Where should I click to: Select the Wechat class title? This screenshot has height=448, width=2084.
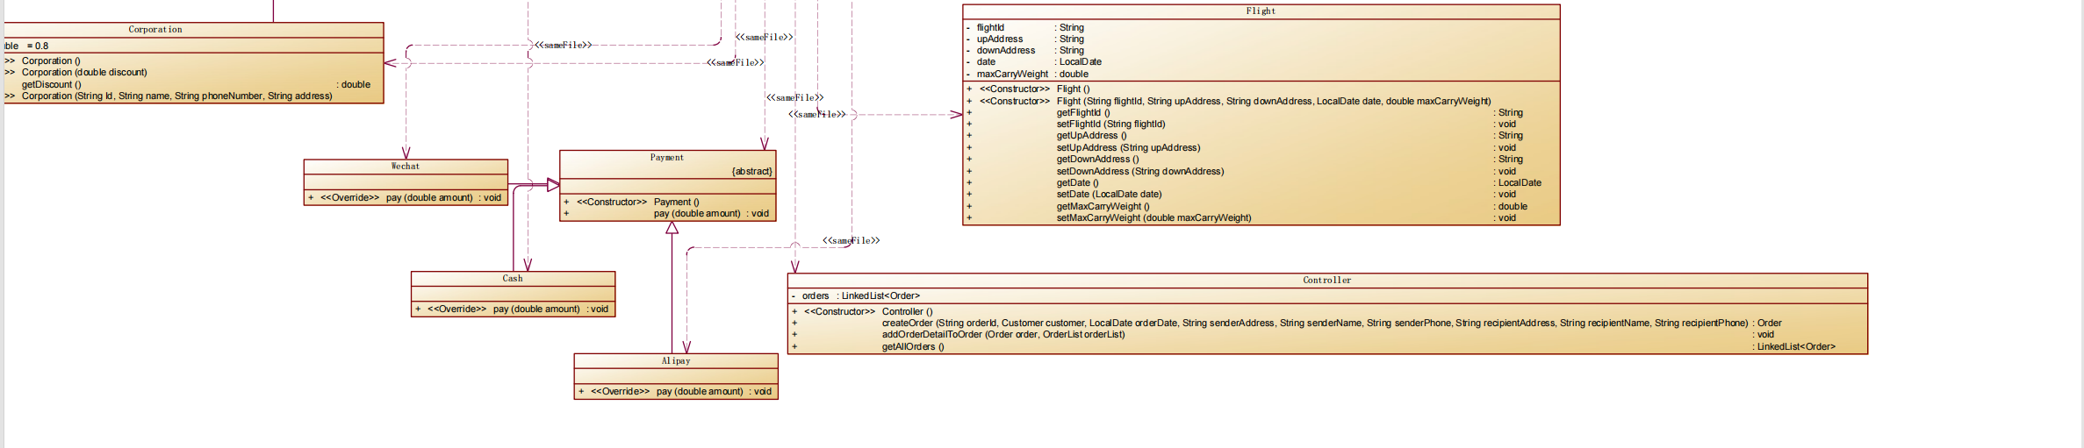click(x=406, y=167)
